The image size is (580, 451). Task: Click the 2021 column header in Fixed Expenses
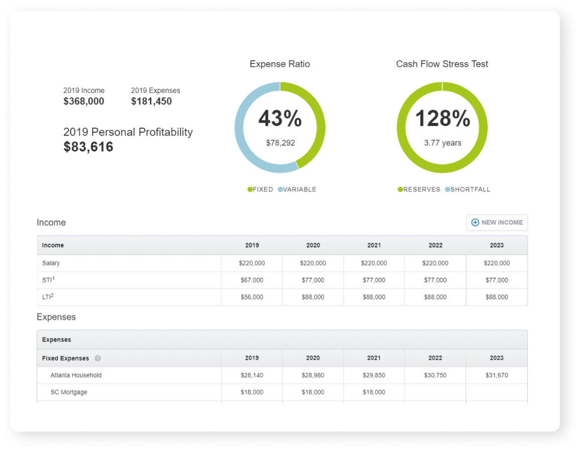click(374, 358)
